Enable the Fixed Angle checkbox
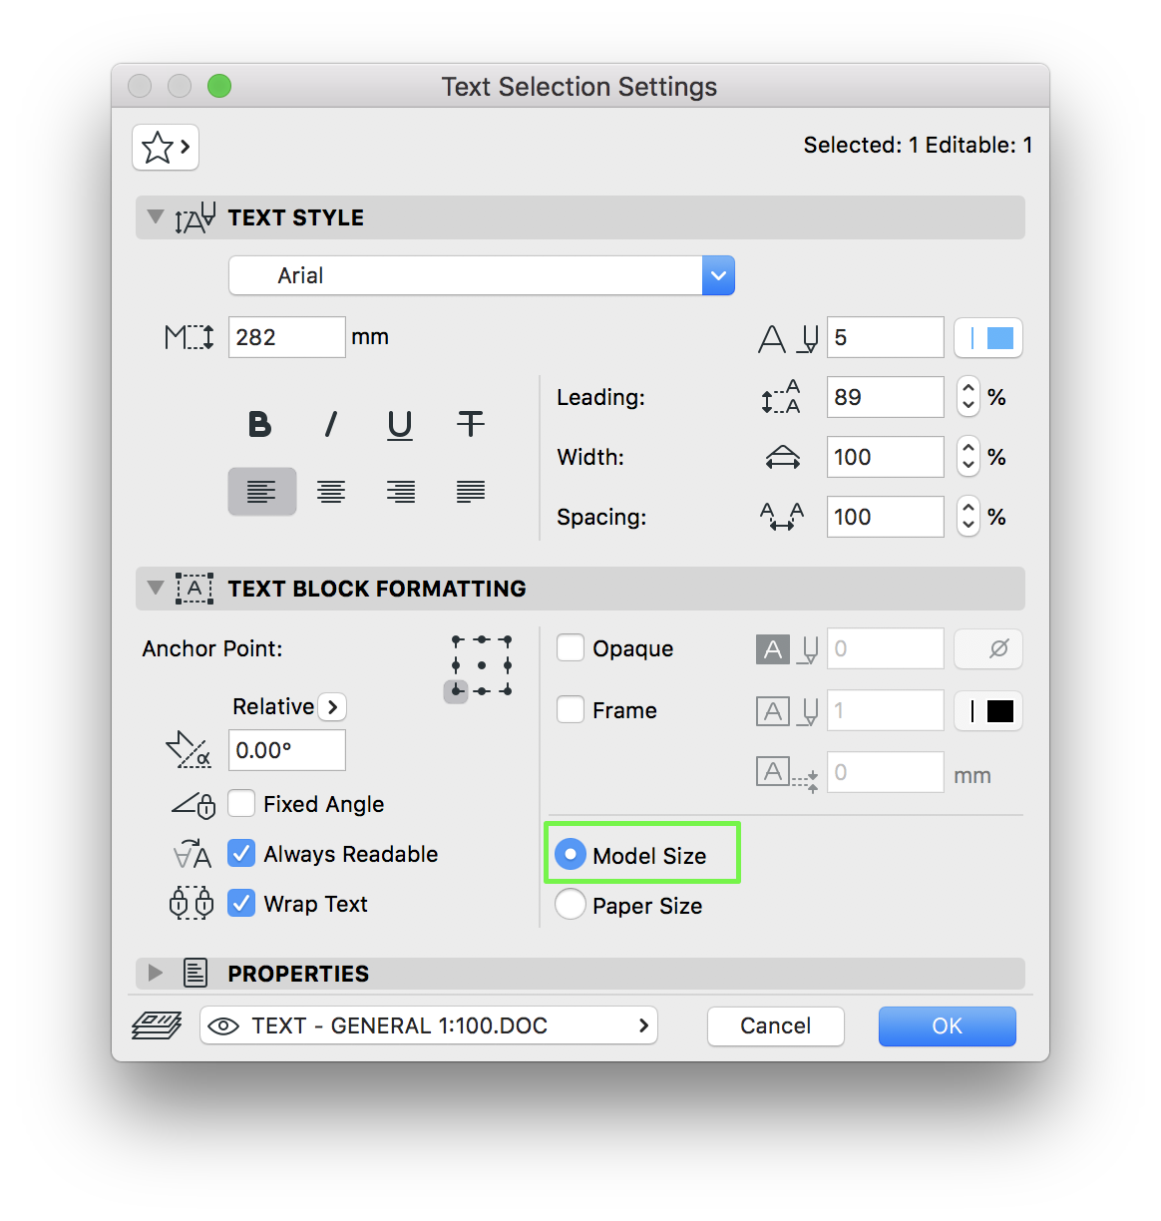Viewport: 1161px width, 1221px height. (x=241, y=803)
